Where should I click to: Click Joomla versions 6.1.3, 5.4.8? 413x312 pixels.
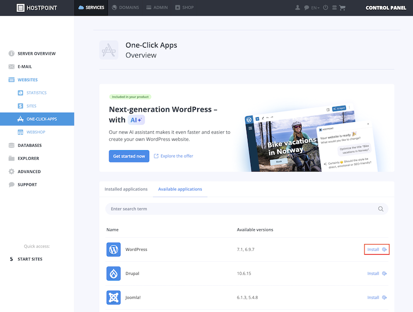point(247,298)
